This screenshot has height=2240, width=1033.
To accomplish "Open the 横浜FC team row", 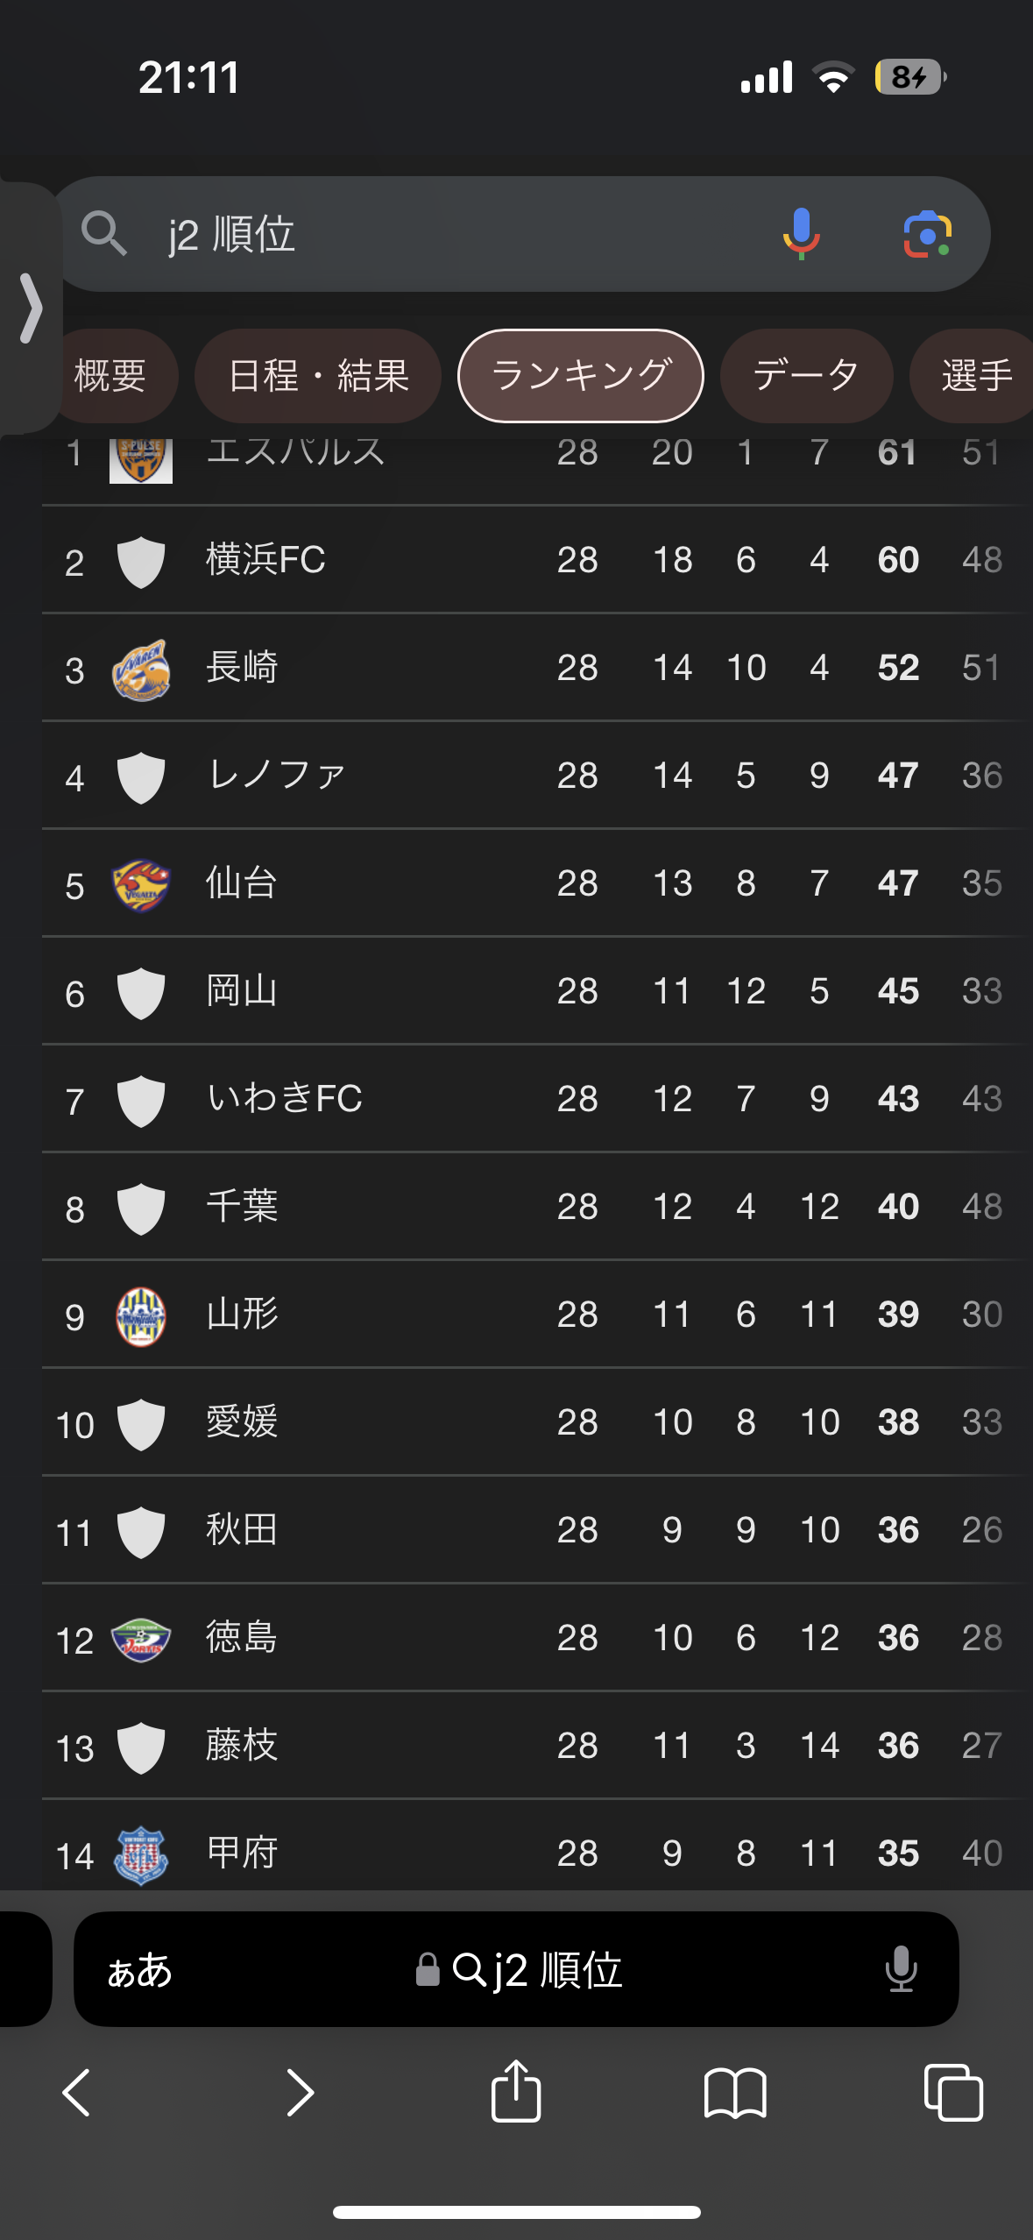I will pos(533,560).
